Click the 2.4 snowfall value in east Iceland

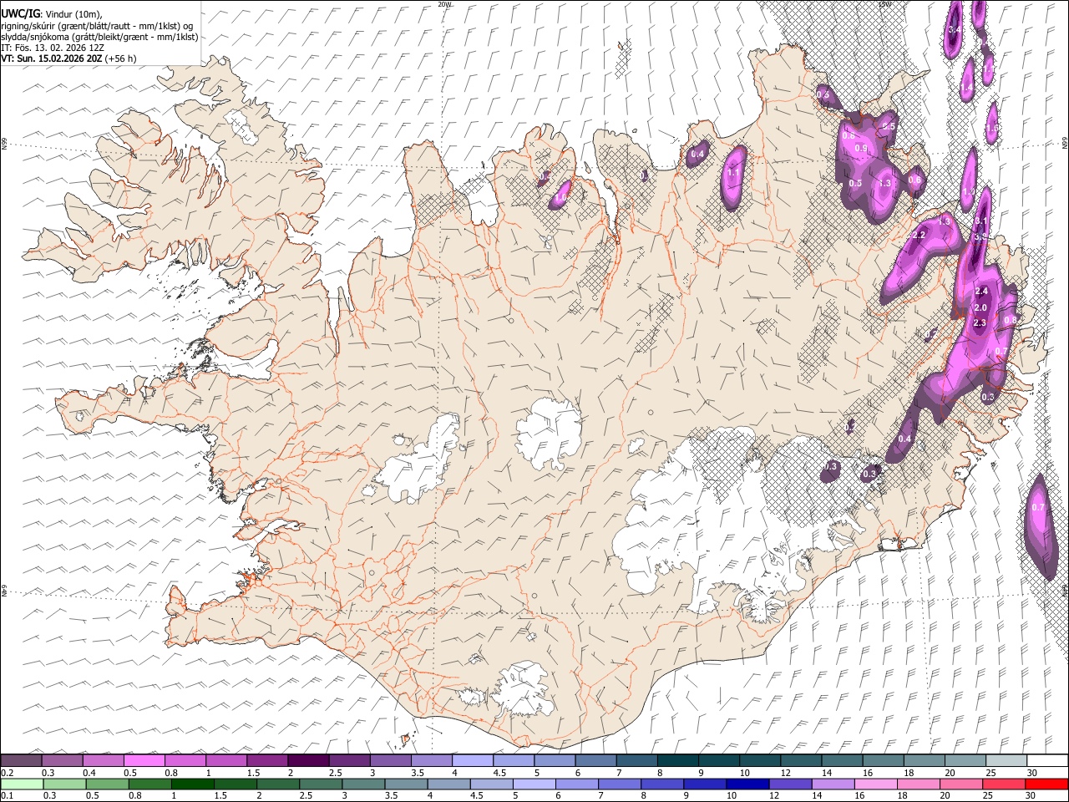click(981, 292)
